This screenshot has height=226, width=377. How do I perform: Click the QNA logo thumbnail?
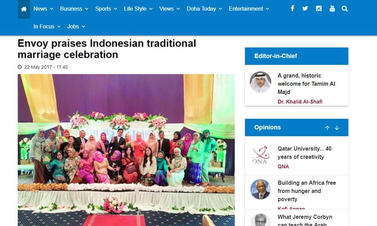260,155
